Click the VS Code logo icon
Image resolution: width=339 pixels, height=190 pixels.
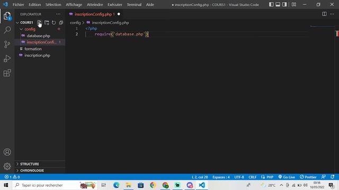click(5, 4)
